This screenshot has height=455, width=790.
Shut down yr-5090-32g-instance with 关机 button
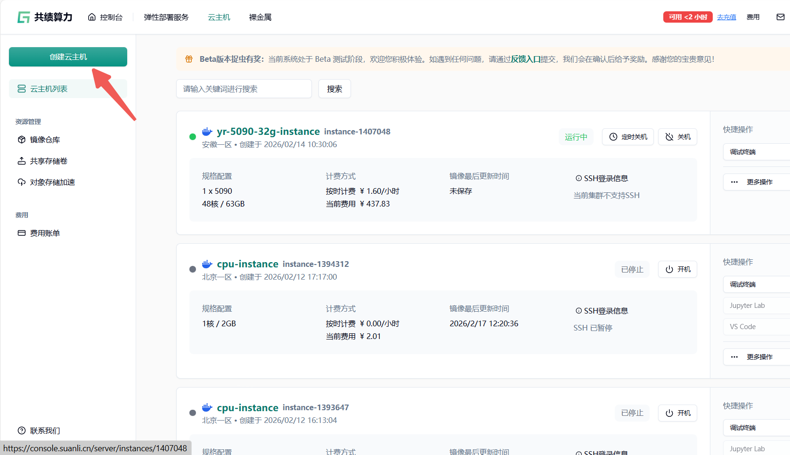tap(677, 137)
